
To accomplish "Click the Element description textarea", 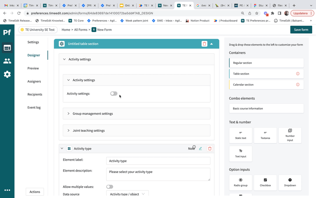I will click(x=158, y=174).
